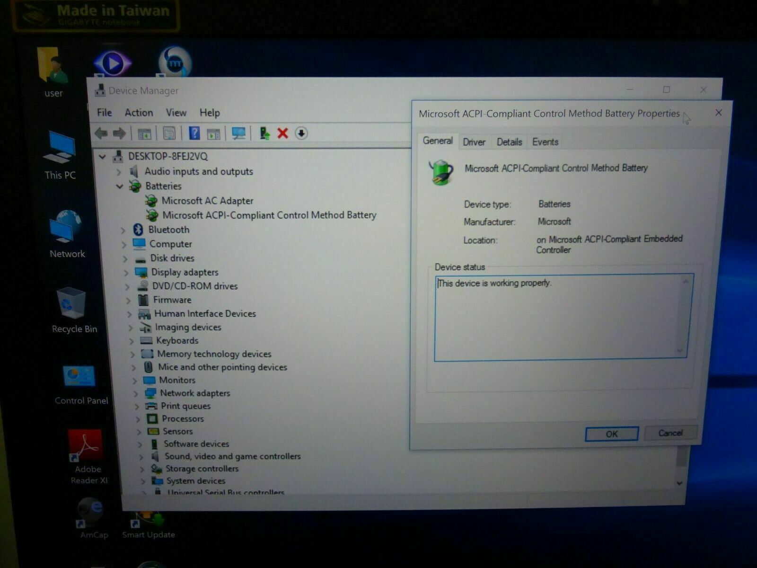Open the View menu
This screenshot has width=757, height=568.
[x=176, y=113]
